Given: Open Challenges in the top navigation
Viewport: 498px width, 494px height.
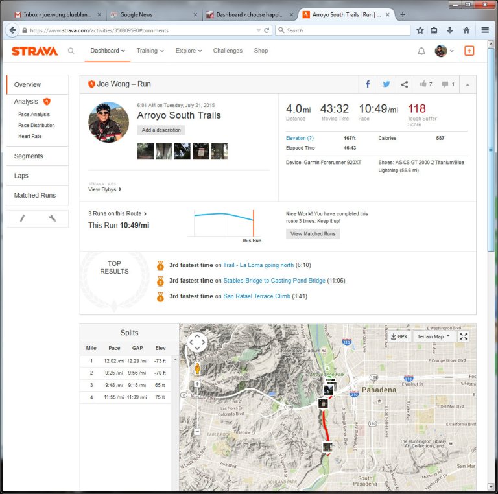Looking at the screenshot, I should 228,51.
